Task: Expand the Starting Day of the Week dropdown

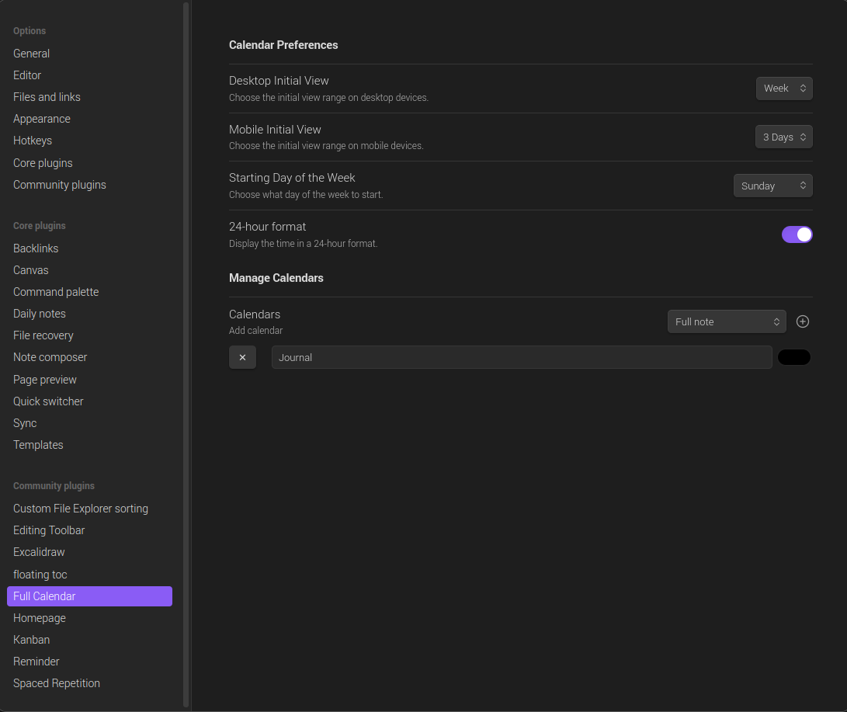Action: coord(772,186)
